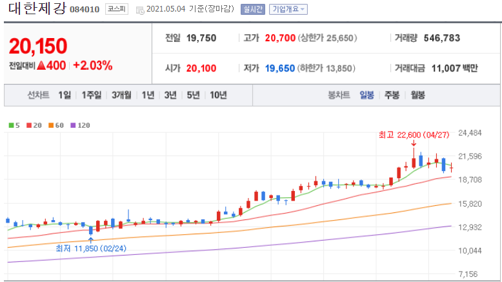Show the 10년 line chart
Viewport: 502px width, 282px height.
point(218,95)
